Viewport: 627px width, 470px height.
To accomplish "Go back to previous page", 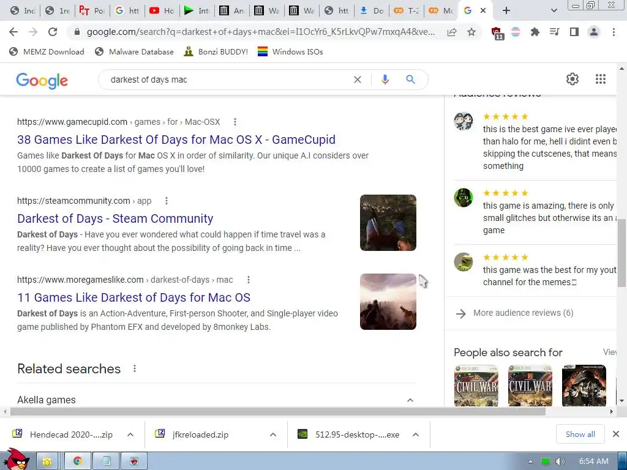I will (13, 32).
